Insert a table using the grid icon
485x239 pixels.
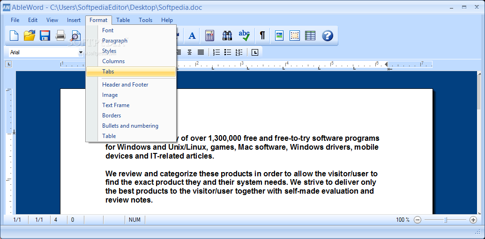point(310,36)
